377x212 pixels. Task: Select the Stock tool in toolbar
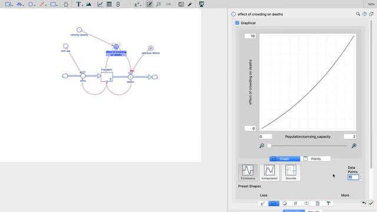[9, 4]
